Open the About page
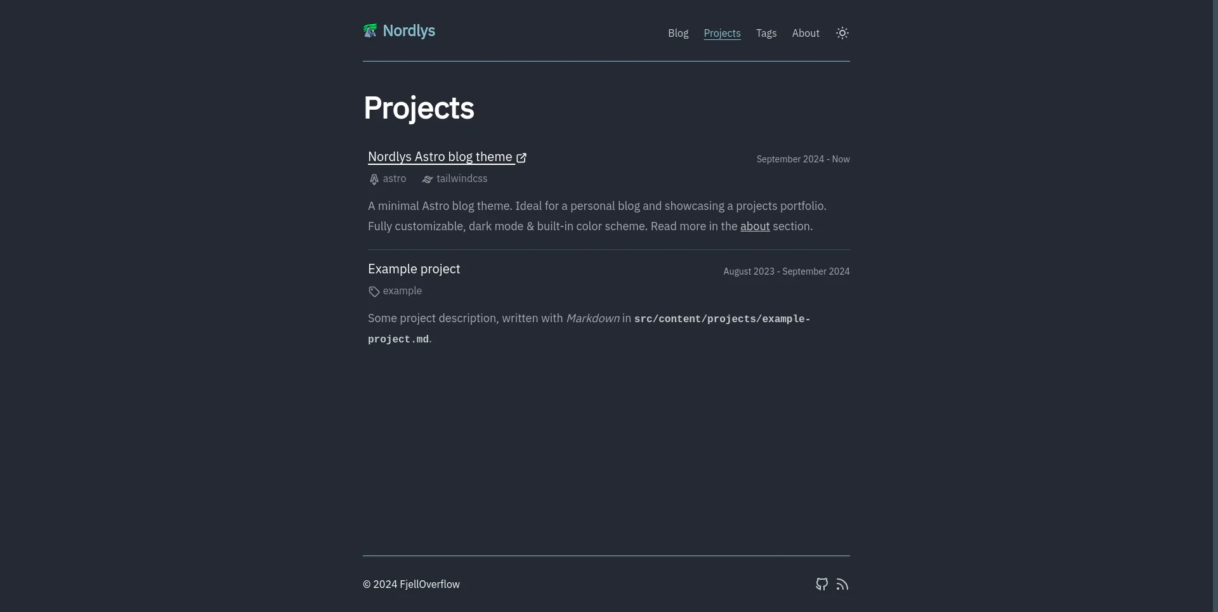Viewport: 1218px width, 612px height. [x=806, y=33]
